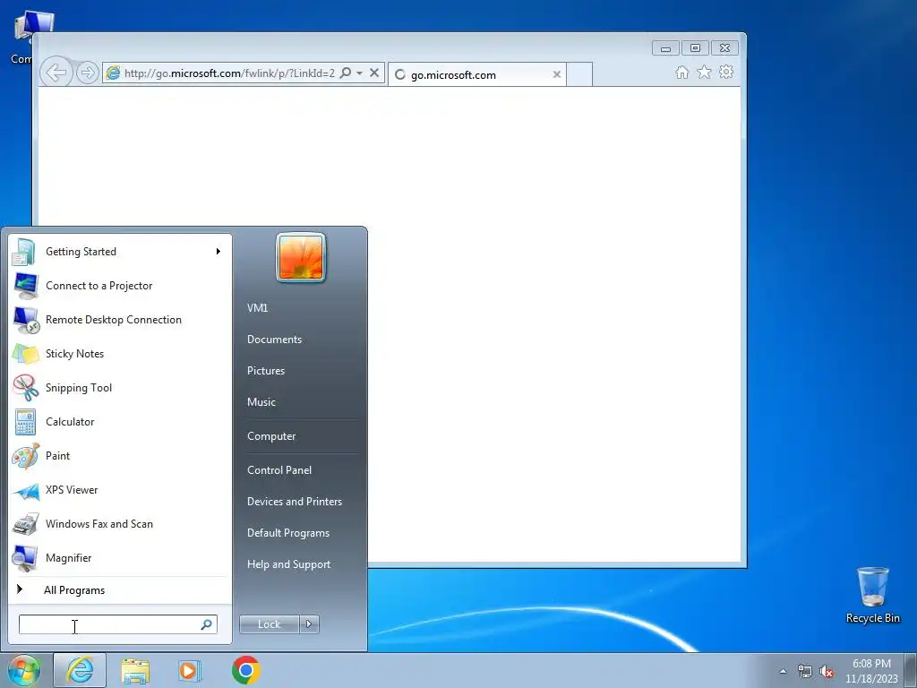Viewport: 917px width, 688px height.
Task: Open the Windows Fax and Scan icon
Action: 25,524
